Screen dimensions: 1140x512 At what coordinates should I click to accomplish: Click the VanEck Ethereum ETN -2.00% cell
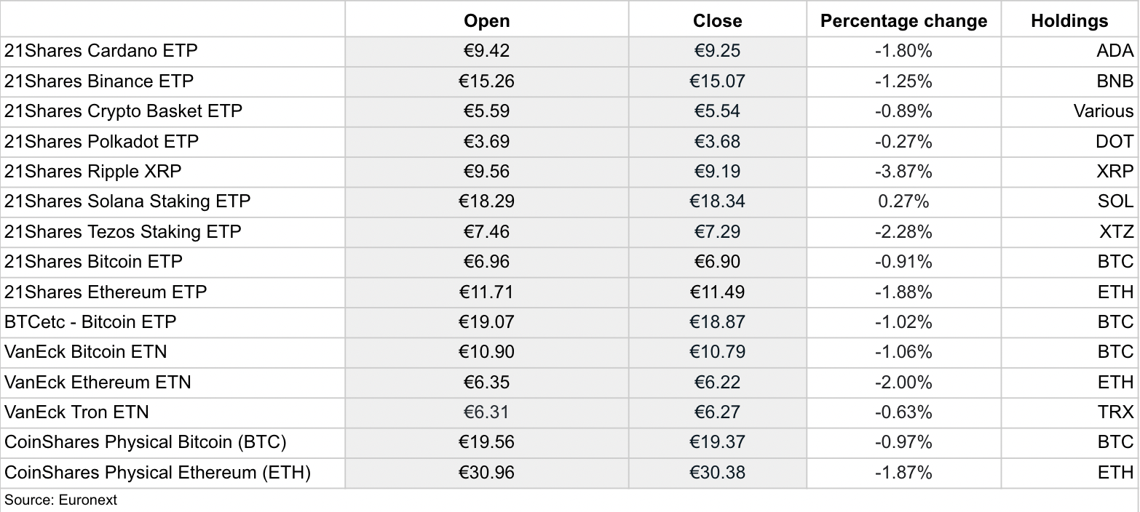coord(904,383)
